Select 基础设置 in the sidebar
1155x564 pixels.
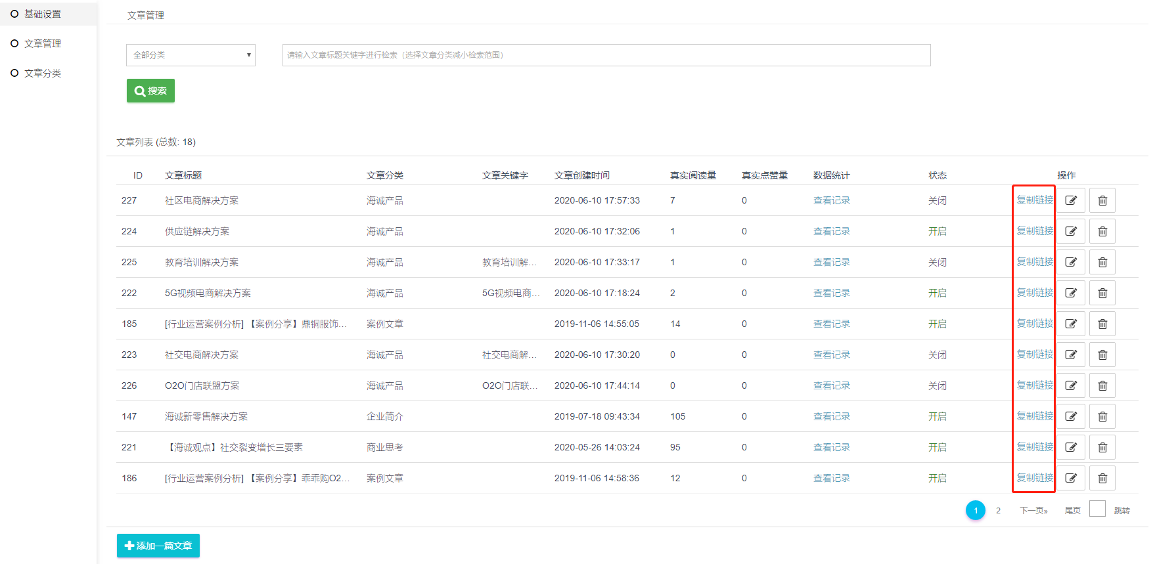[42, 14]
